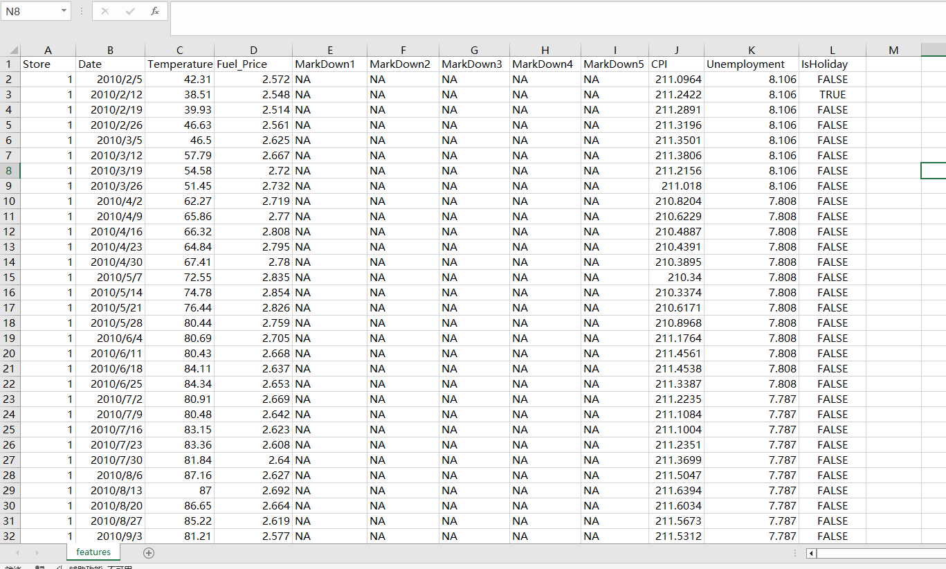Select row 32 header
946x569 pixels.
click(x=10, y=536)
